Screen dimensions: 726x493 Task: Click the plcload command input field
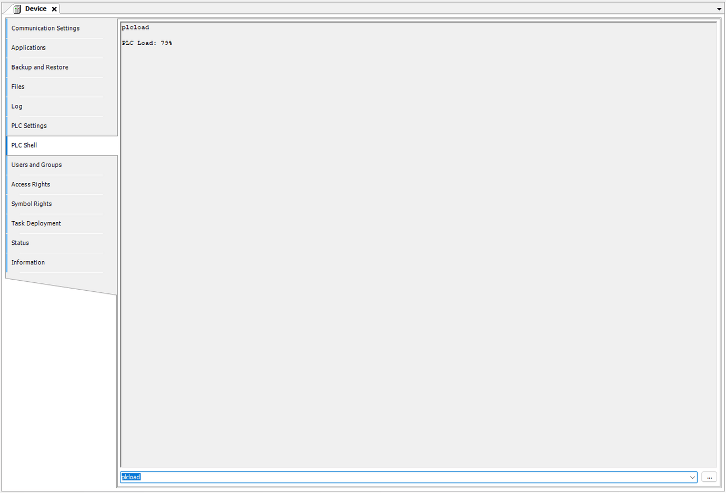coord(400,477)
